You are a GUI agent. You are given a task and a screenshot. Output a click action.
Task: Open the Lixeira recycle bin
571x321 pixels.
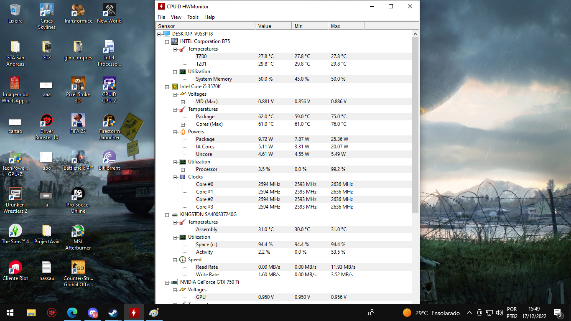[15, 13]
